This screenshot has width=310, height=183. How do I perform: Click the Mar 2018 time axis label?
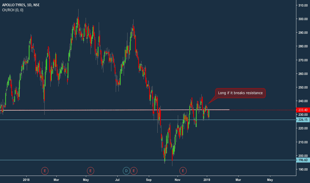56,180
